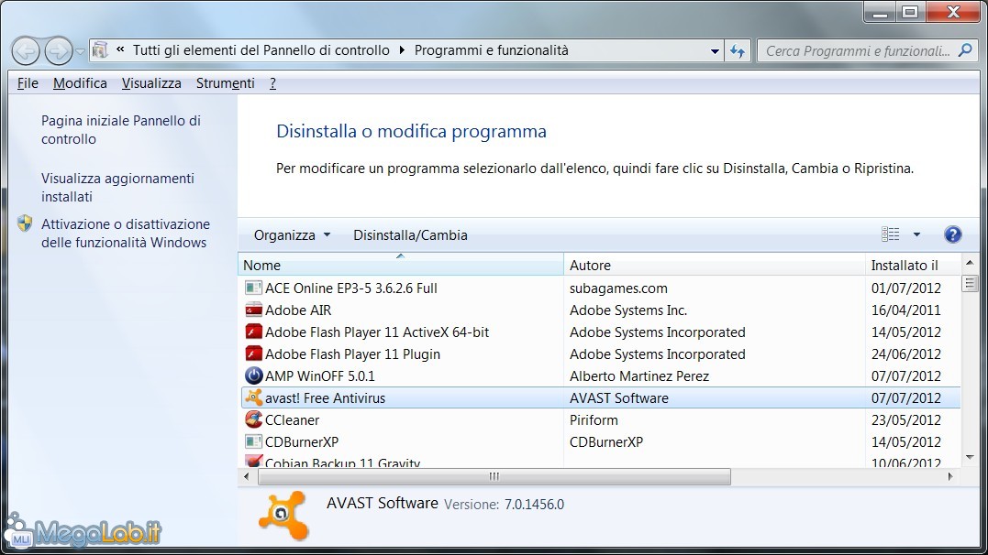Open Pagina iniziale Pannello di controllo
This screenshot has width=988, height=555.
(121, 130)
